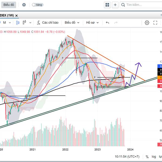Undo the last chart action

[x=107, y=22]
